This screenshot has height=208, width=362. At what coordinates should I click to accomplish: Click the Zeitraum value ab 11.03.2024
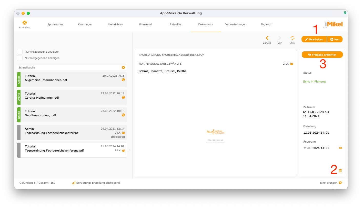[x=316, y=114]
